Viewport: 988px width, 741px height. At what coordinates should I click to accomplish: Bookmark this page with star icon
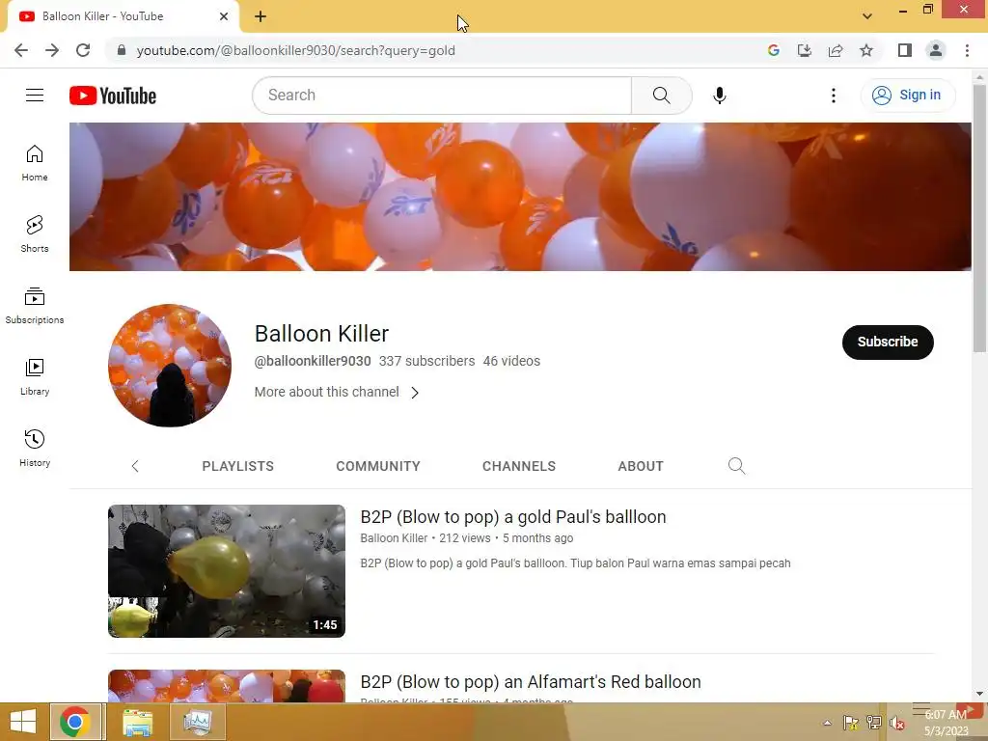(x=866, y=50)
